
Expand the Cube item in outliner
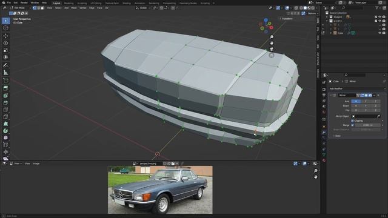point(331,33)
